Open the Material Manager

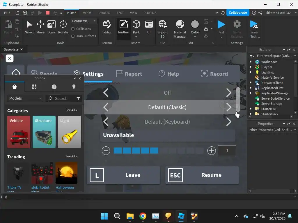(x=180, y=29)
